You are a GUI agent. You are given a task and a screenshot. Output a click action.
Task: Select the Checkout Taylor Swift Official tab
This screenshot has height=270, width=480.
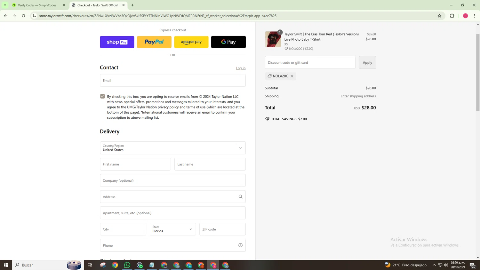(x=97, y=5)
